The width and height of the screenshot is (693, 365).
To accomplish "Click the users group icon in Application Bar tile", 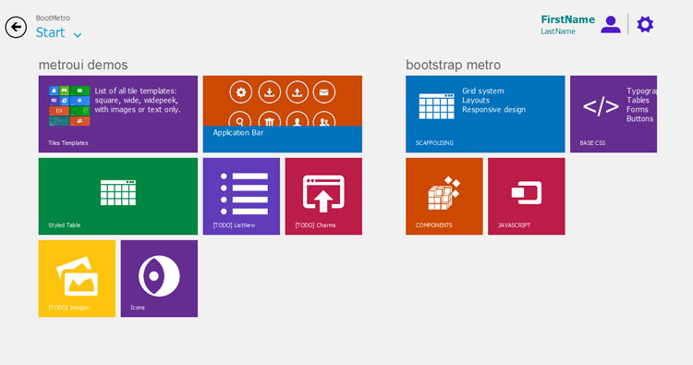I will tap(324, 119).
